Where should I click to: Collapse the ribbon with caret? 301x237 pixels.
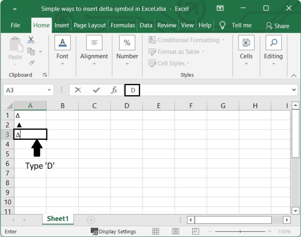pos(294,75)
